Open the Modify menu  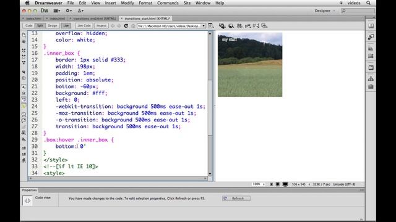pyautogui.click(x=127, y=3)
